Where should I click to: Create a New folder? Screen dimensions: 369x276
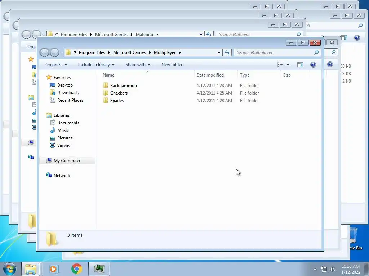[172, 65]
